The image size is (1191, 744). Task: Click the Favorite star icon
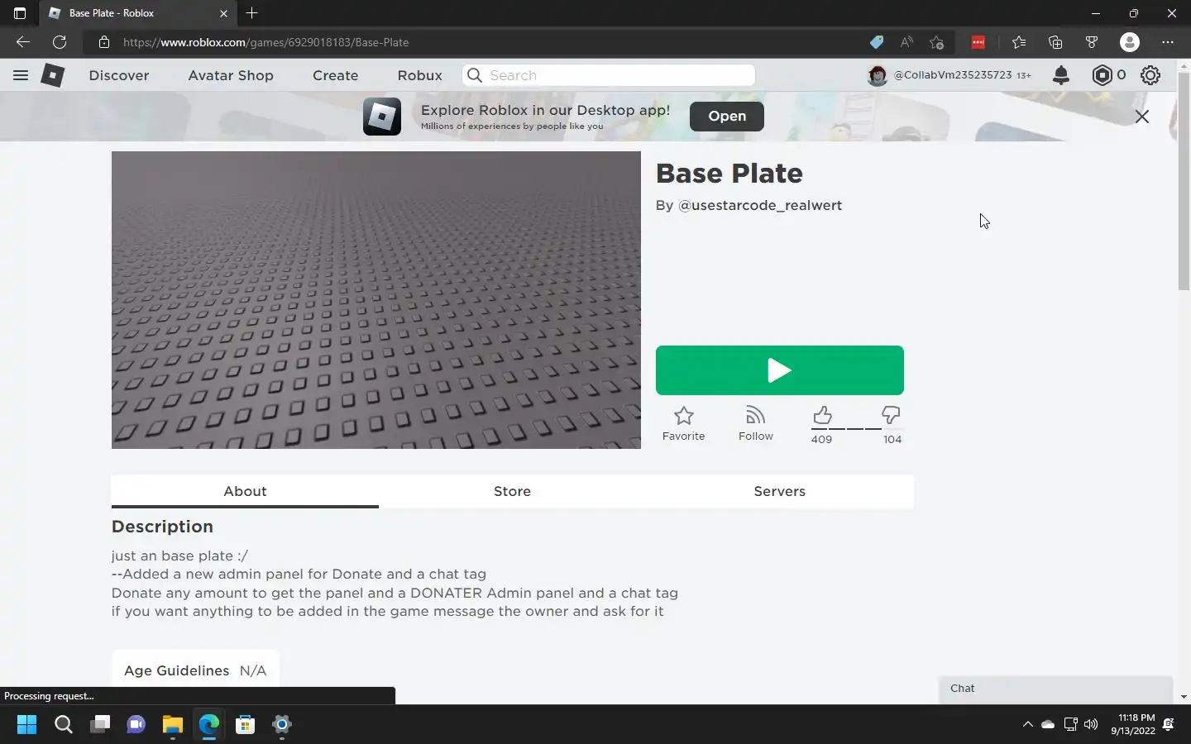683,415
